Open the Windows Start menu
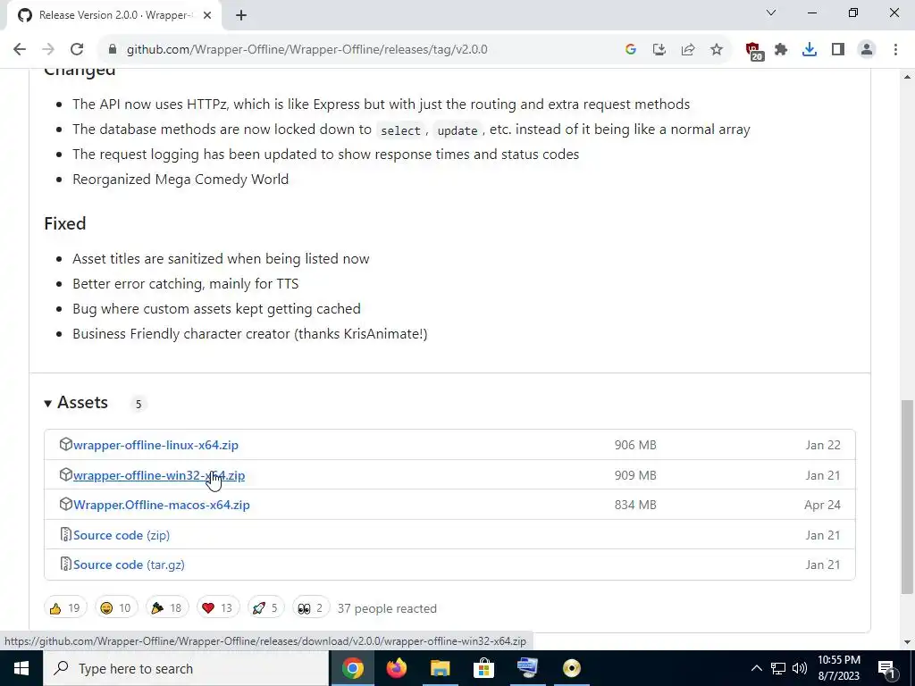The image size is (915, 686). 21,668
